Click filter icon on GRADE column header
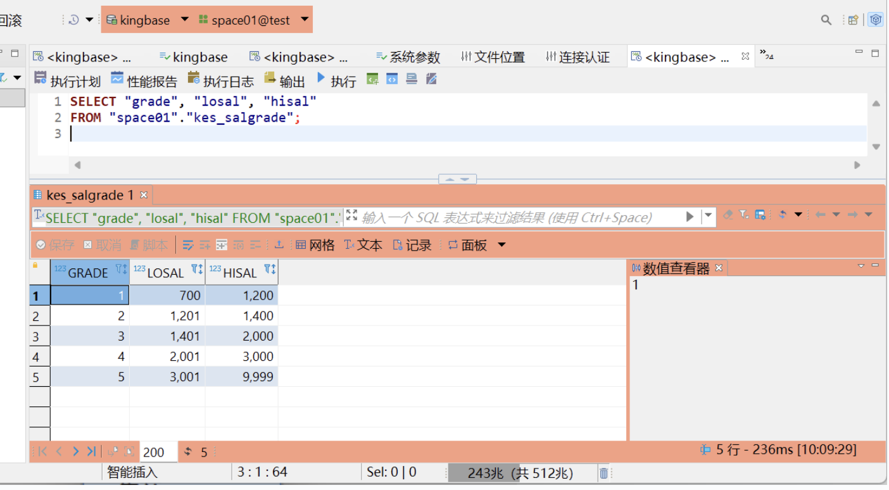This screenshot has width=889, height=490. point(121,269)
